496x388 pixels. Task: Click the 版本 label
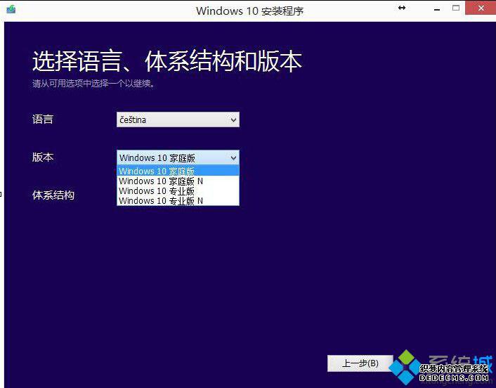click(43, 157)
